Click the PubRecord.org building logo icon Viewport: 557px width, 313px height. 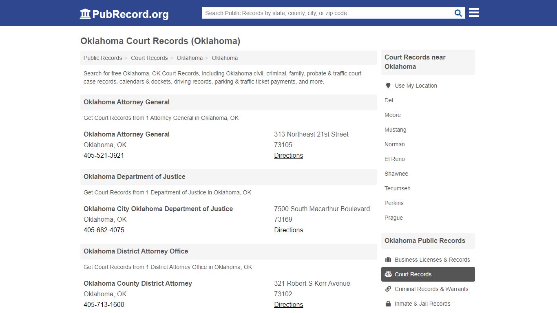pos(85,14)
